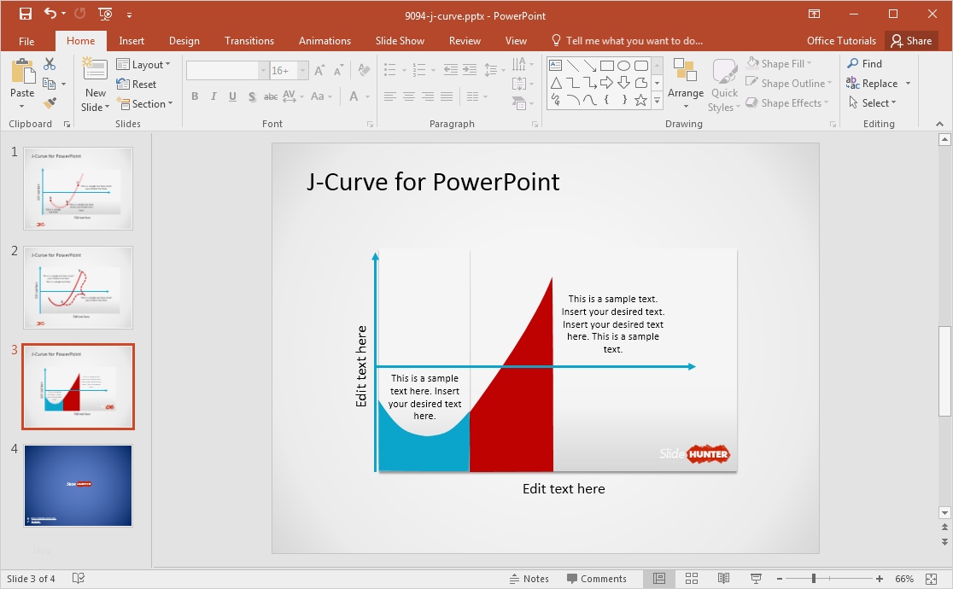953x589 pixels.
Task: Switch to Reading View in the status bar
Action: point(723,578)
